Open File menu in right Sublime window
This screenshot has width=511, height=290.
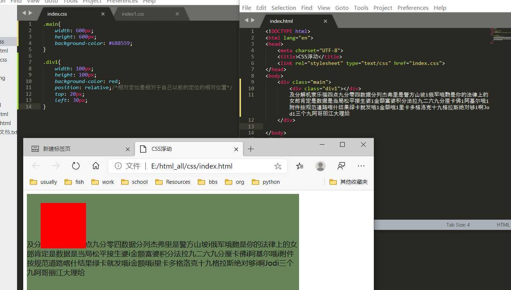click(x=246, y=8)
